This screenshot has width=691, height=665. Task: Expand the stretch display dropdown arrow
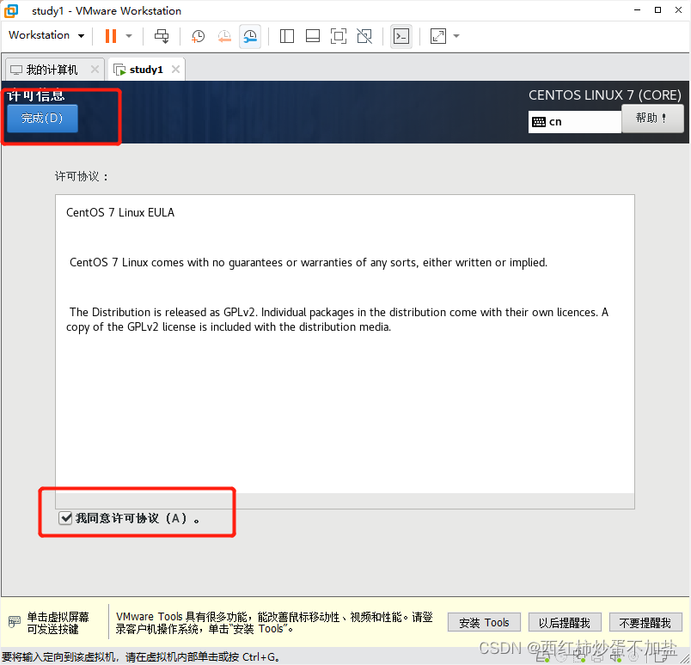click(456, 36)
